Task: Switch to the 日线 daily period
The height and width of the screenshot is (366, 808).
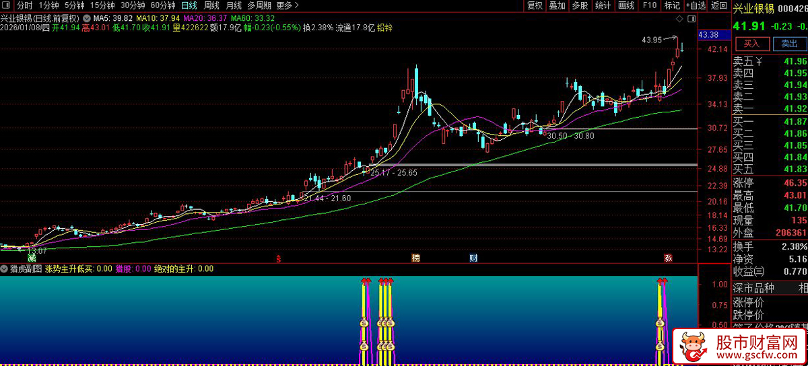Action: coord(189,5)
